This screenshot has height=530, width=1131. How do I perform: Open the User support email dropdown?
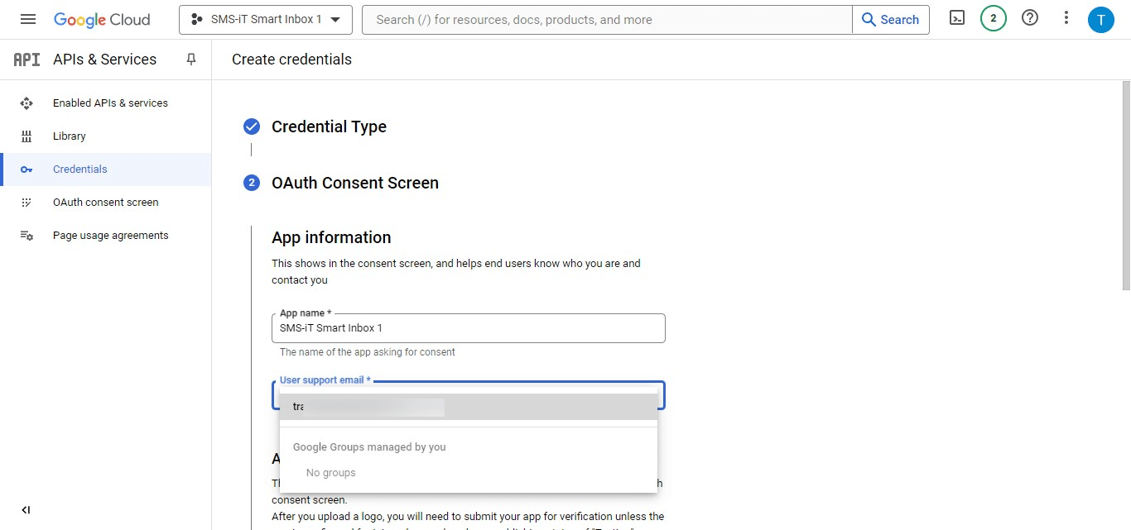coord(468,394)
